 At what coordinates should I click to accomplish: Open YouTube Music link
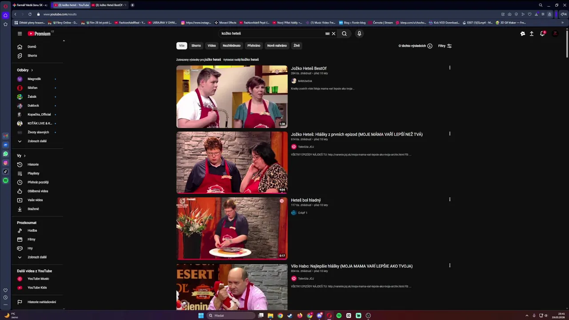37,279
